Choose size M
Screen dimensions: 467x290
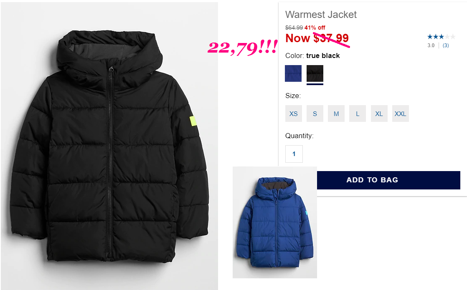pyautogui.click(x=336, y=113)
